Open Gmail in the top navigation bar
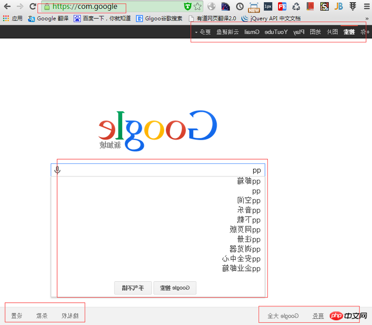Screen dimensions: 372x325 coord(252,32)
